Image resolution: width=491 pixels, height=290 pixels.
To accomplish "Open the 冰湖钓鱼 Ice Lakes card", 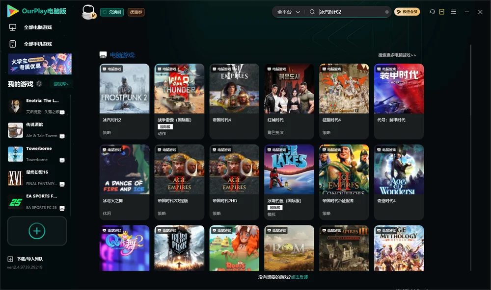I will pyautogui.click(x=289, y=182).
